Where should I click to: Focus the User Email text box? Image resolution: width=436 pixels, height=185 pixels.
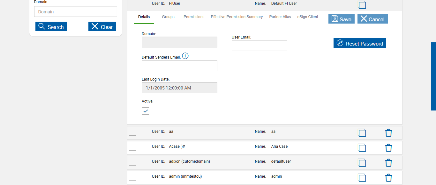tap(259, 46)
